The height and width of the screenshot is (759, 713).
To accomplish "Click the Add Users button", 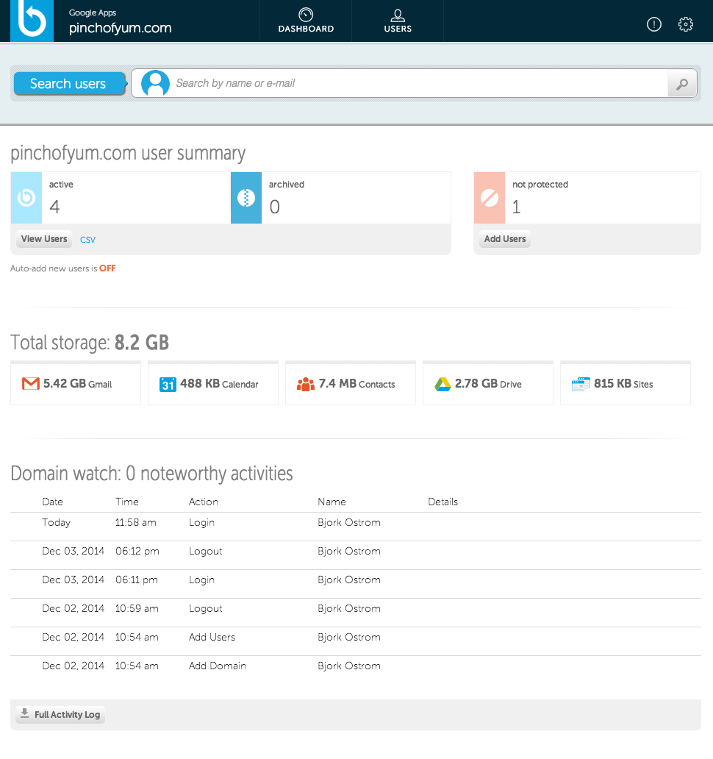I will (x=504, y=238).
